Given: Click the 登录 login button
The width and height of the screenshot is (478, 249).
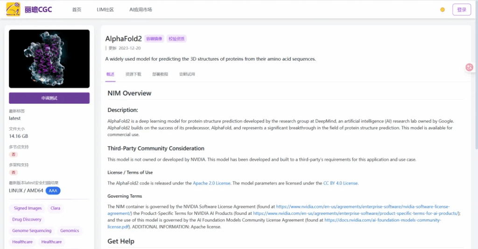Looking at the screenshot, I should [x=462, y=10].
